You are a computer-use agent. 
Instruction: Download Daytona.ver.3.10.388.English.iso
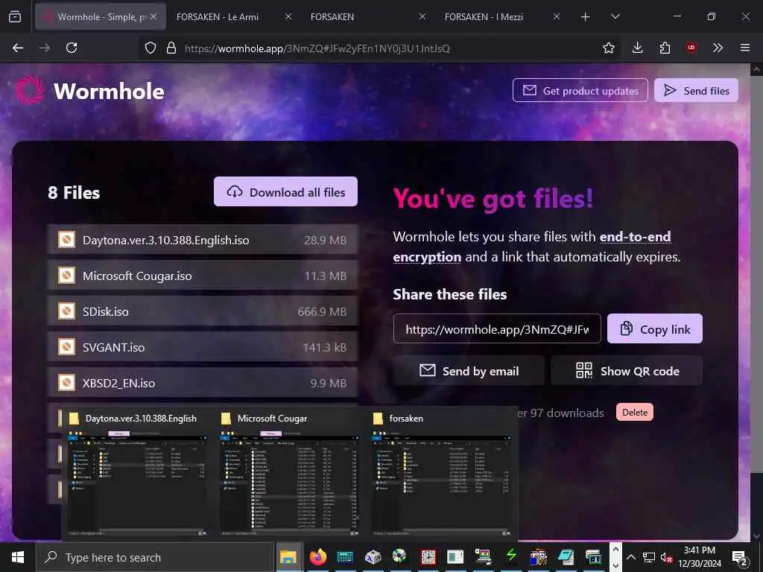click(203, 240)
